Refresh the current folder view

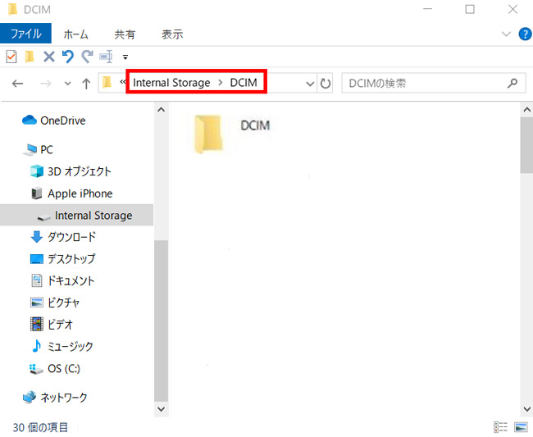(326, 84)
